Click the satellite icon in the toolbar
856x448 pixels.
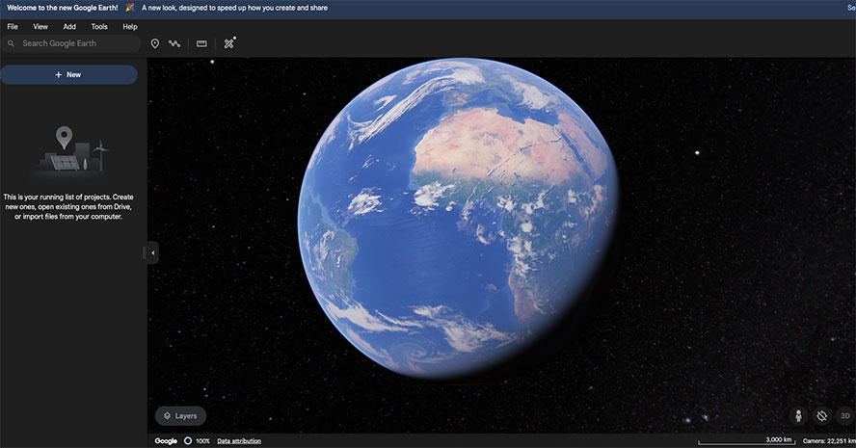coord(229,43)
